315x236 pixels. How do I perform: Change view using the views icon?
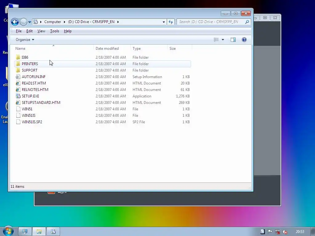216,40
